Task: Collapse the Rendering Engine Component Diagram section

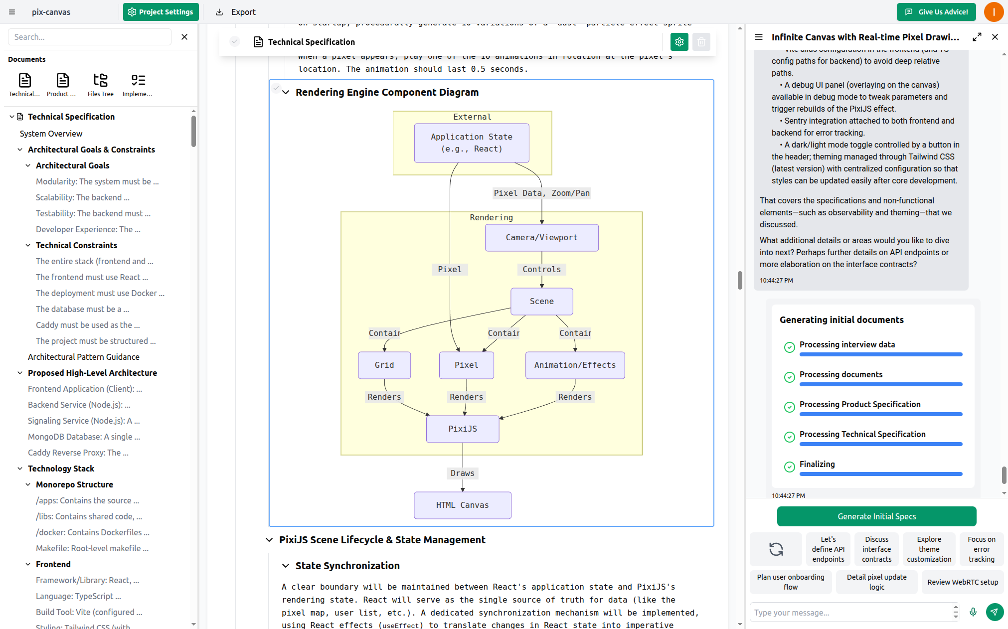Action: [x=286, y=92]
